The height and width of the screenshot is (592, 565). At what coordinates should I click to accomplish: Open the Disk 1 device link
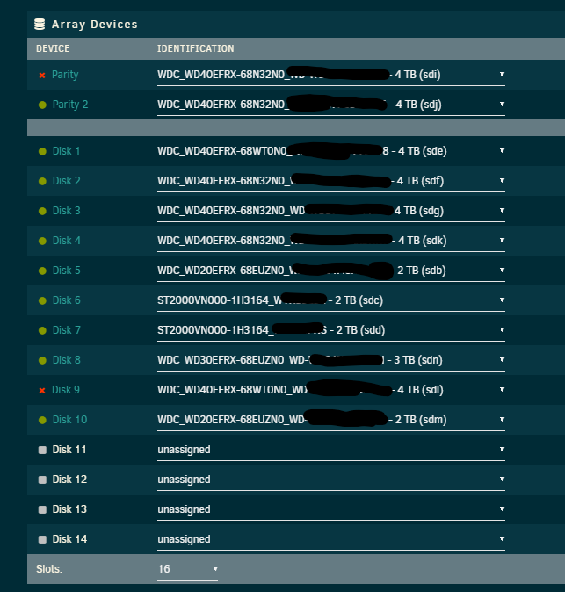(x=66, y=151)
